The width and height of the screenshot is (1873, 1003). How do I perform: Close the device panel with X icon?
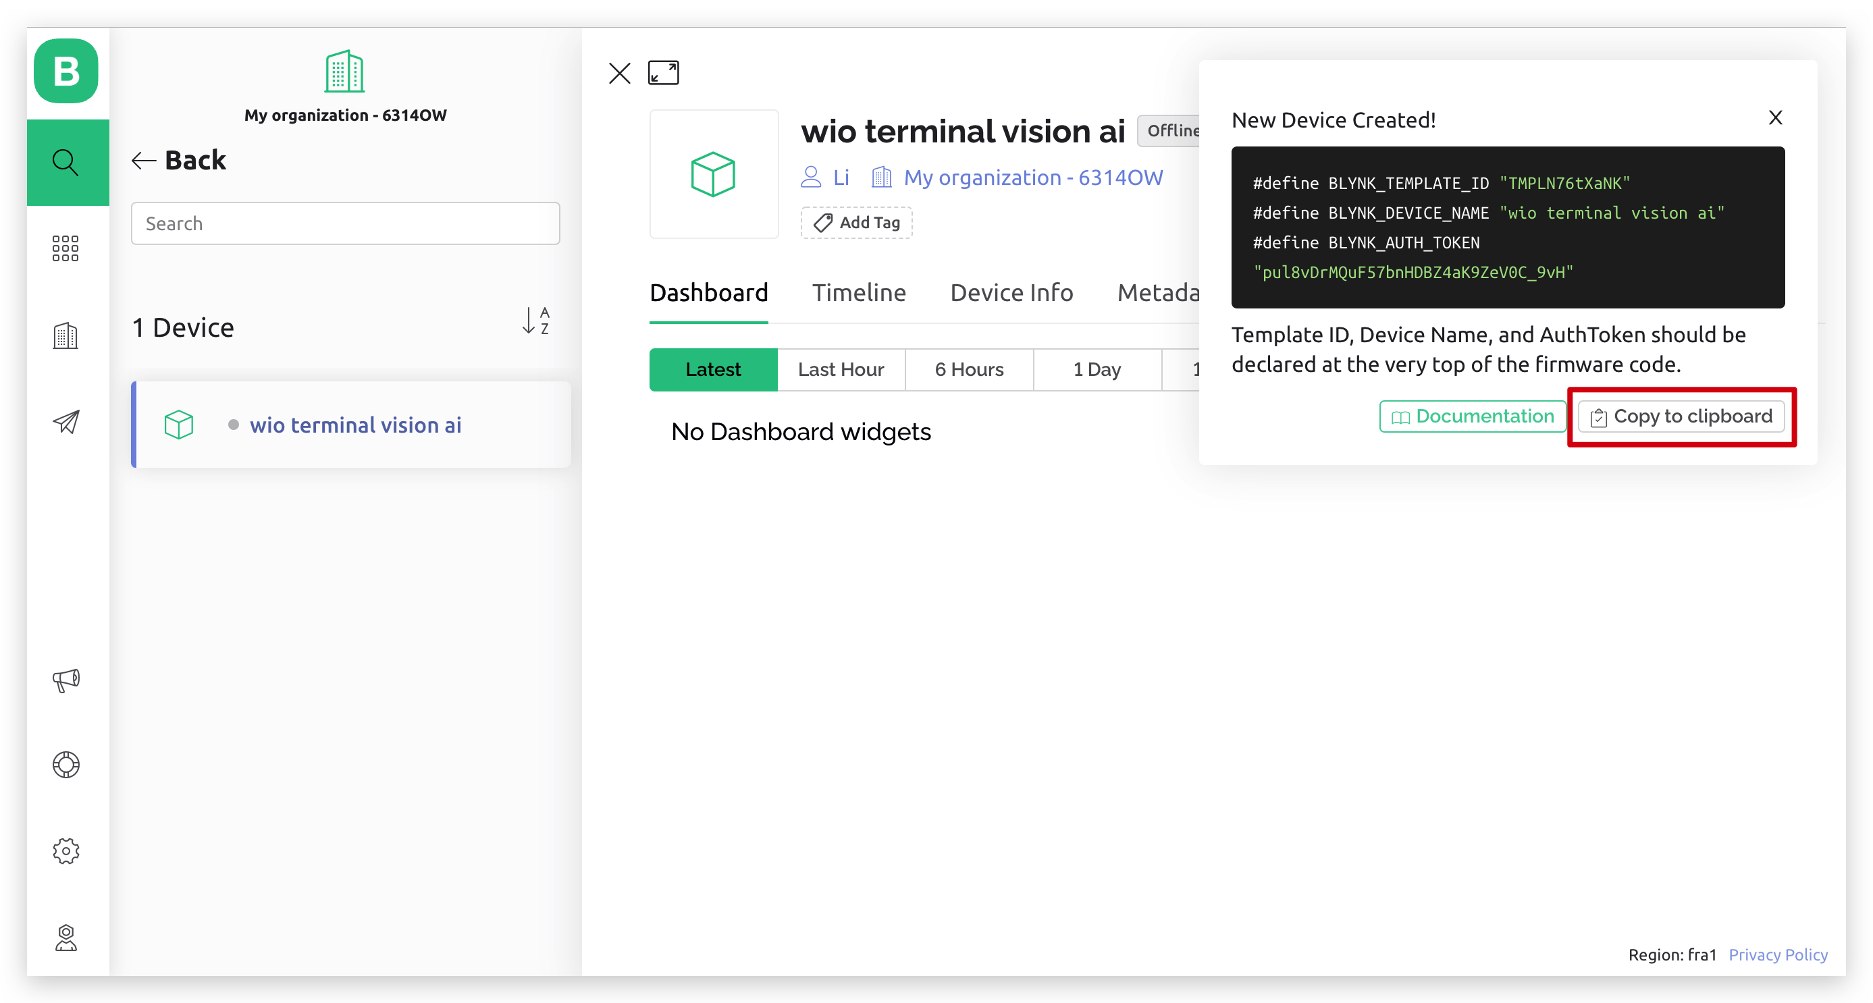pyautogui.click(x=619, y=73)
